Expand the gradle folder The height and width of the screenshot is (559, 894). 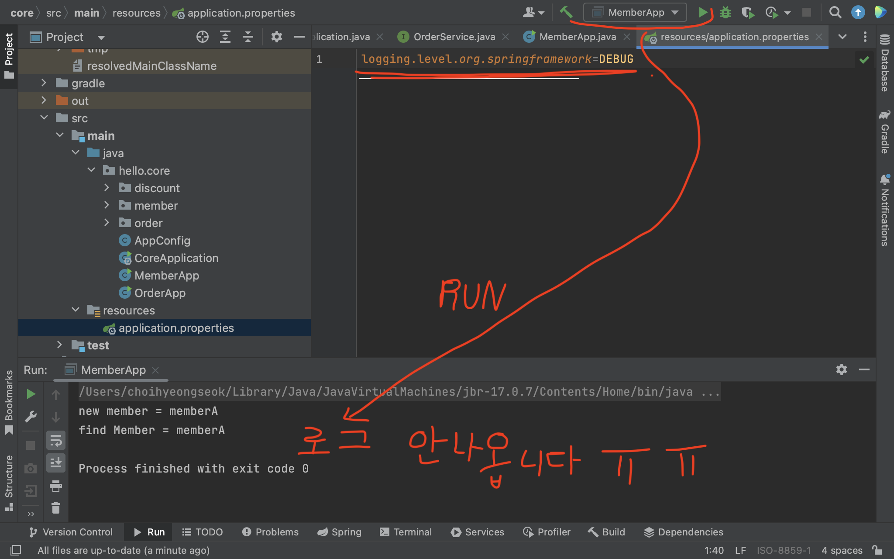pyautogui.click(x=44, y=83)
